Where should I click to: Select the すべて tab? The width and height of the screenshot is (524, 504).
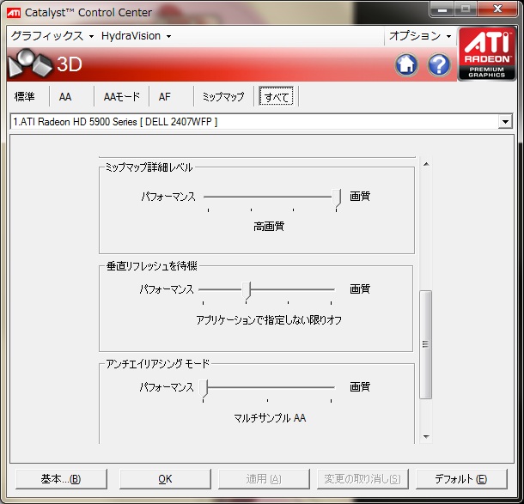277,96
